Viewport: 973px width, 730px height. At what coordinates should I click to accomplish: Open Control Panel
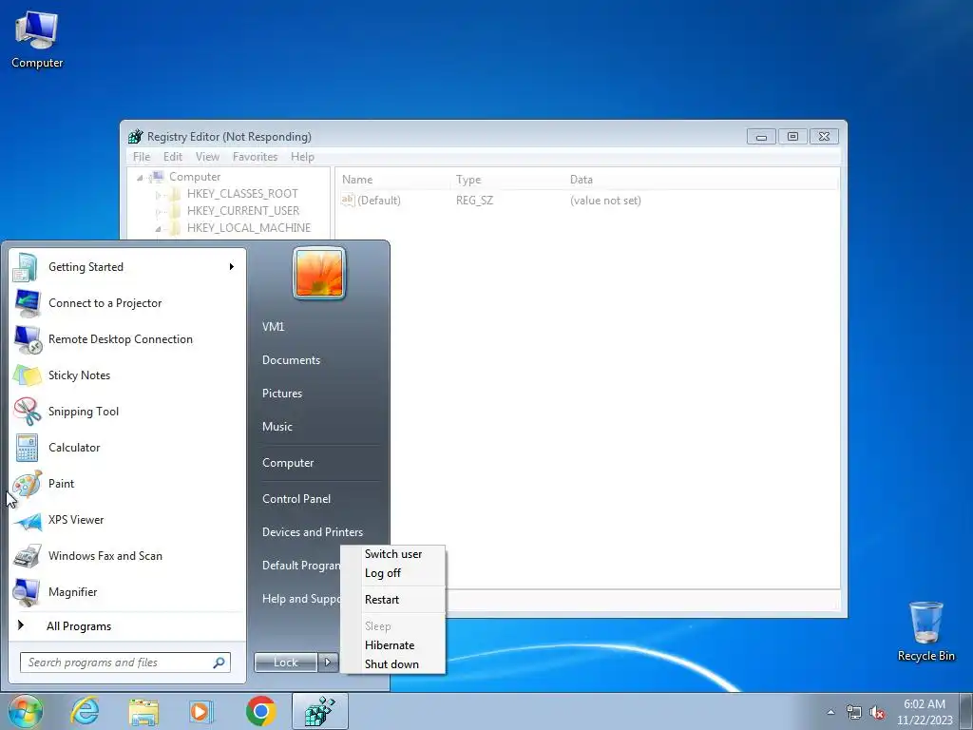coord(296,498)
